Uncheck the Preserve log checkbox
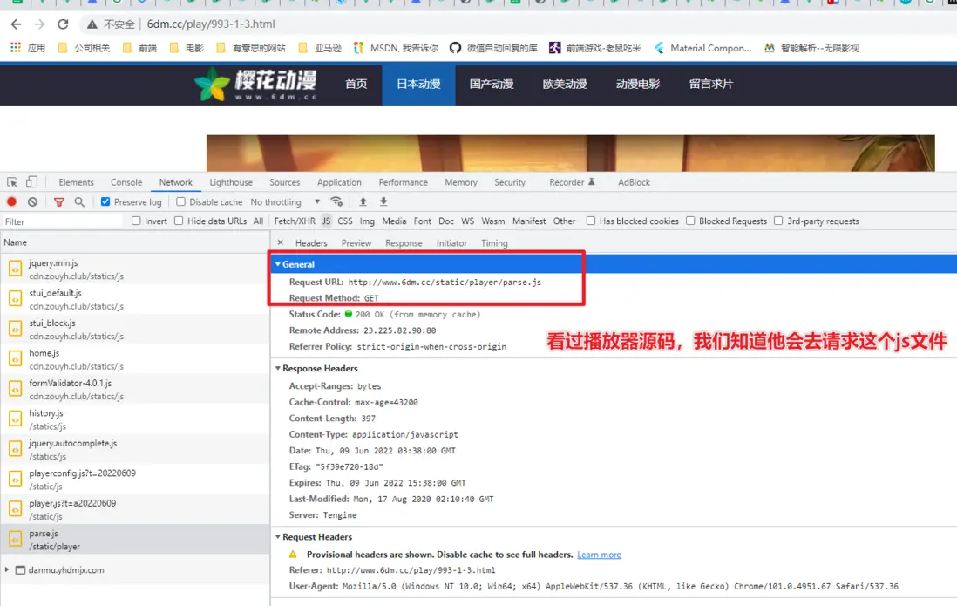The width and height of the screenshot is (957, 606). point(105,201)
